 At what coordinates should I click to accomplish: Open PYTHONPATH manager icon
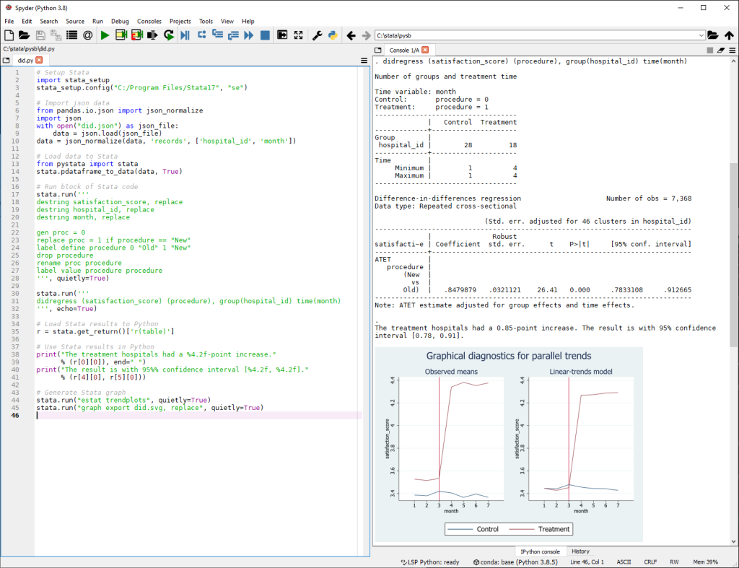point(333,35)
